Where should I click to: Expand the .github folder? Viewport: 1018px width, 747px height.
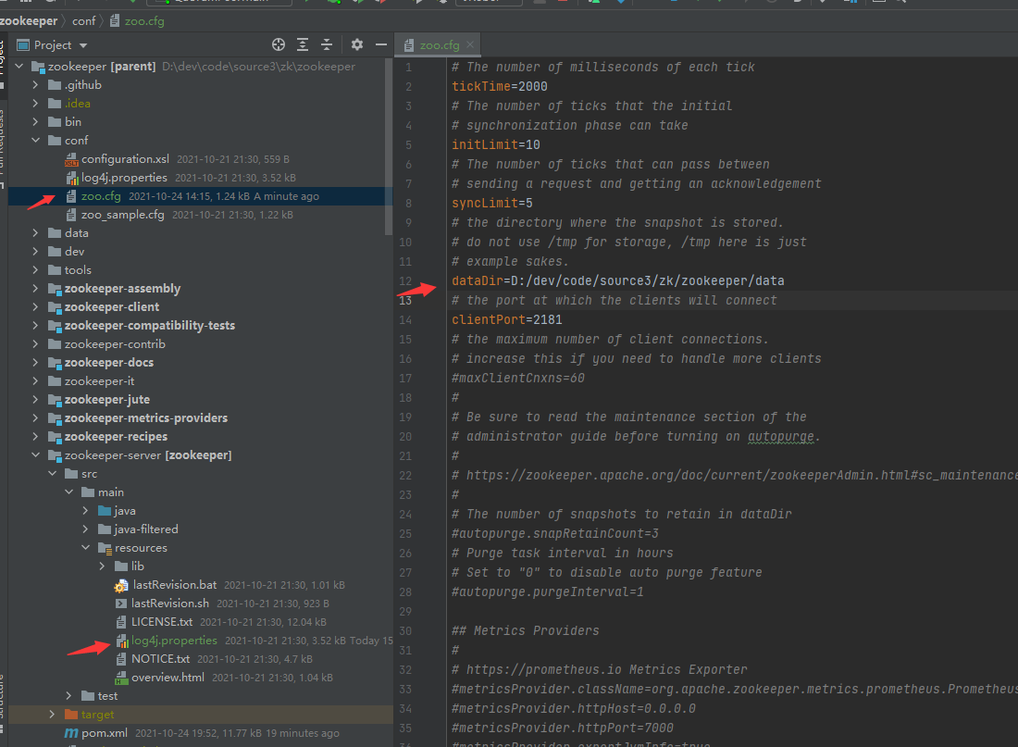pos(36,85)
